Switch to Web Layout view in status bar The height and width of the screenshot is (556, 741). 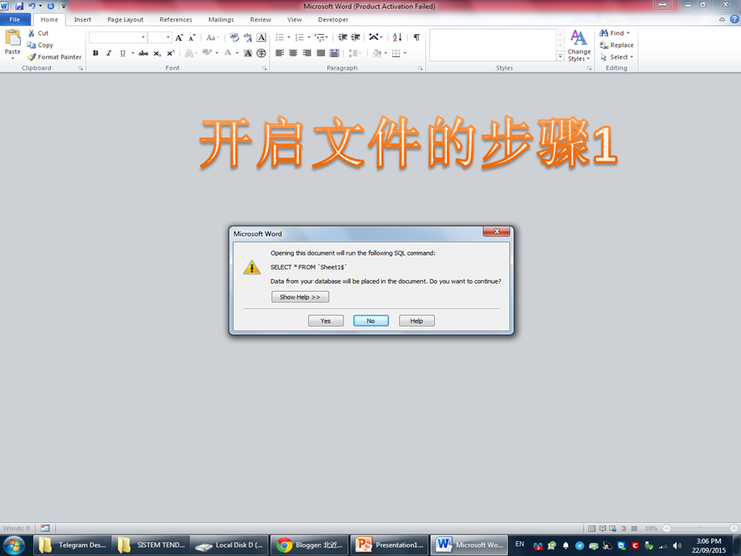coord(613,528)
